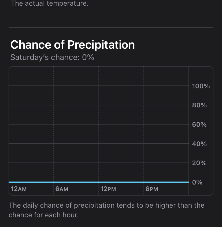Tap the 60% axis label
This screenshot has height=227, width=222.
(199, 125)
